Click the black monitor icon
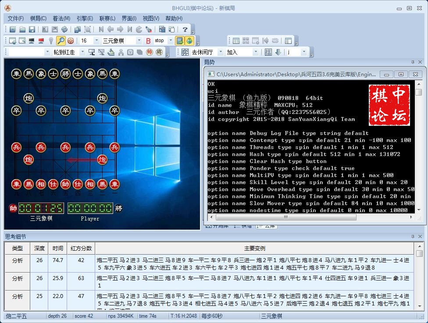 [32, 41]
